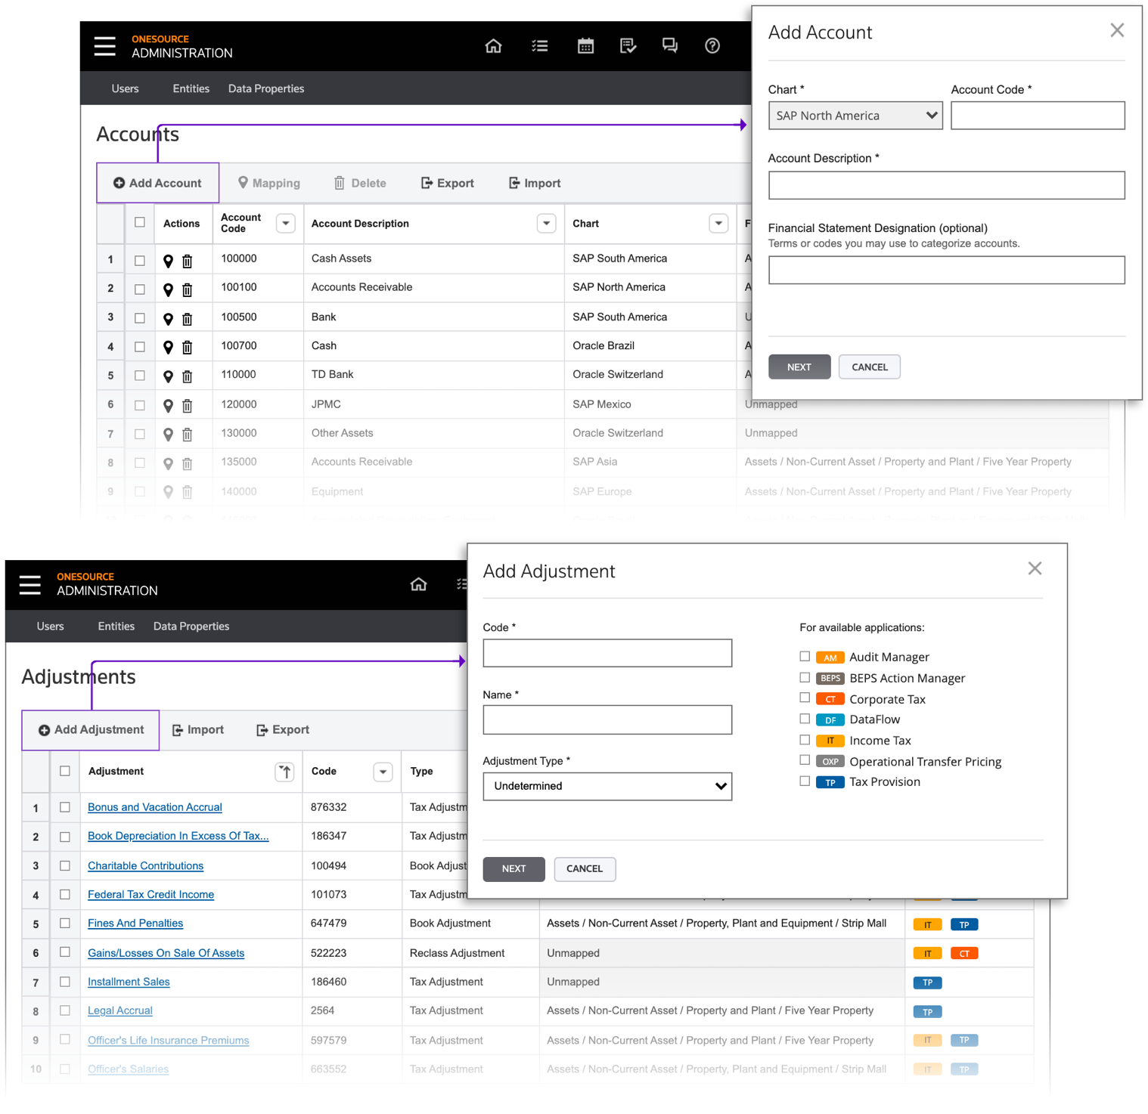Open review checklist icon in Accounts header

pos(628,46)
